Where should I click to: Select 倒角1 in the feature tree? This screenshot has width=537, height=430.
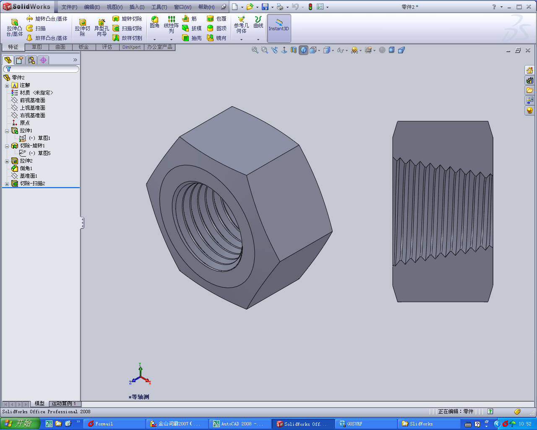click(x=22, y=168)
